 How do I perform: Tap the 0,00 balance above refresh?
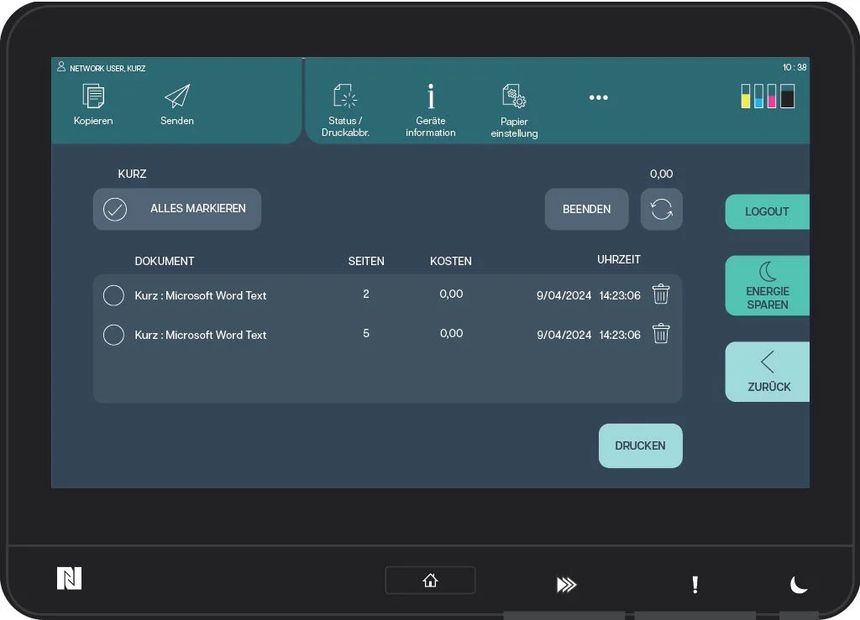[661, 175]
